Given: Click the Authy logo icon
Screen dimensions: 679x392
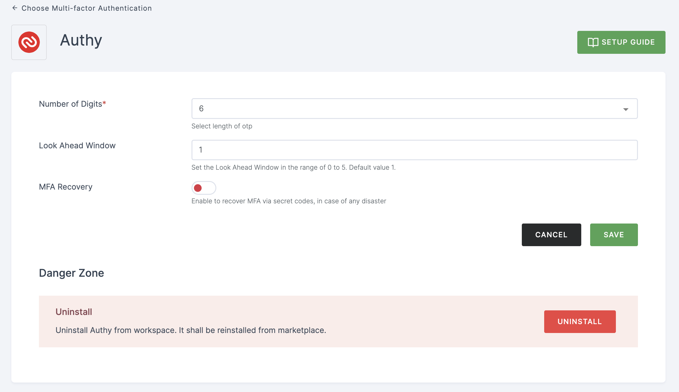Looking at the screenshot, I should pyautogui.click(x=29, y=42).
